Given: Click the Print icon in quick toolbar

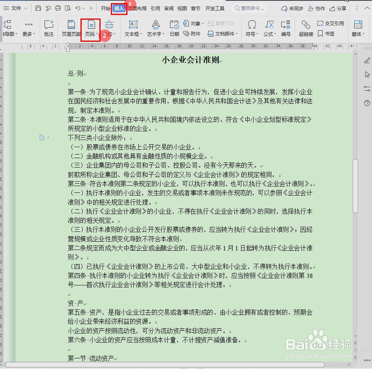Looking at the screenshot, I should tap(58, 8).
